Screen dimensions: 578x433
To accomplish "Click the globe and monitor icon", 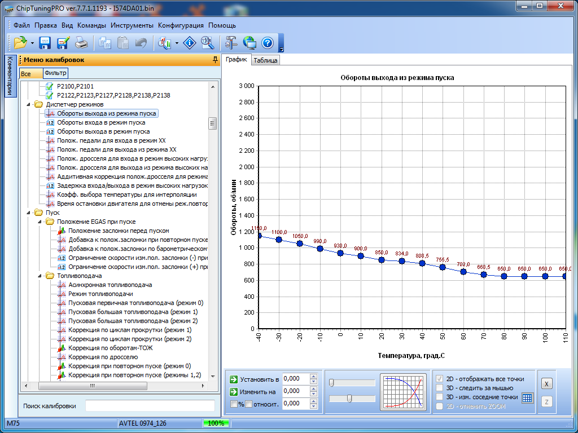I will coord(249,43).
